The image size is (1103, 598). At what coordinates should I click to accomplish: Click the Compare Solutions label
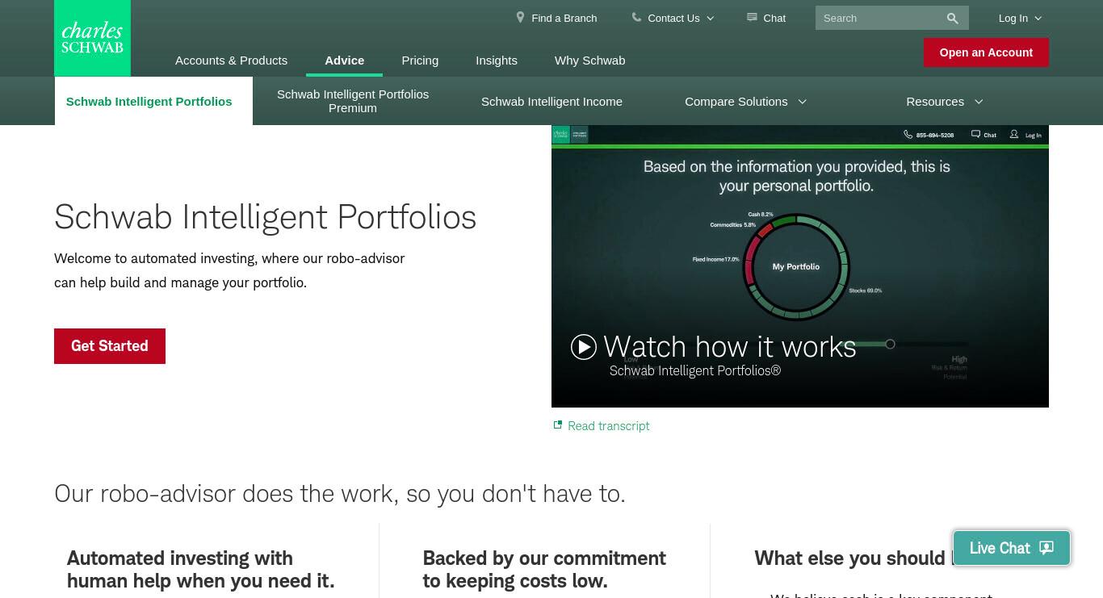tap(736, 102)
